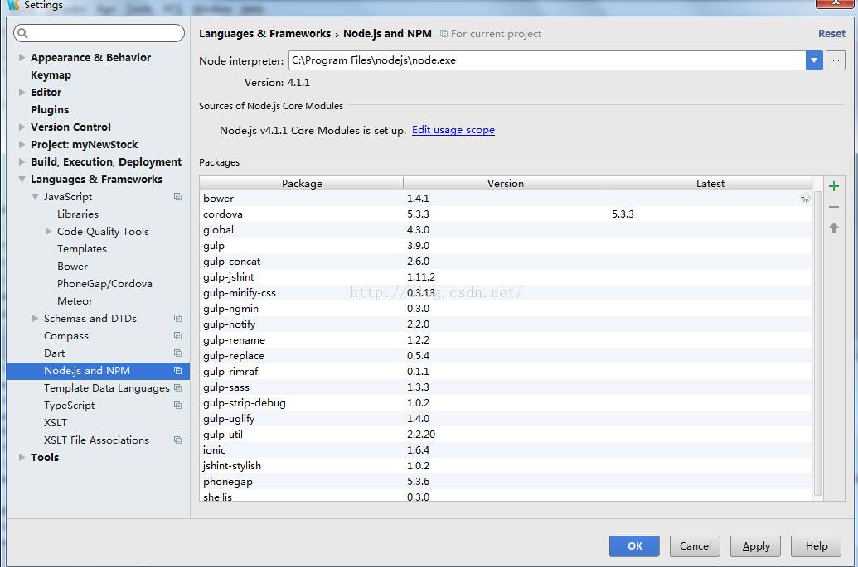The height and width of the screenshot is (567, 858).
Task: Select Templates under JavaScript
Action: pos(82,249)
